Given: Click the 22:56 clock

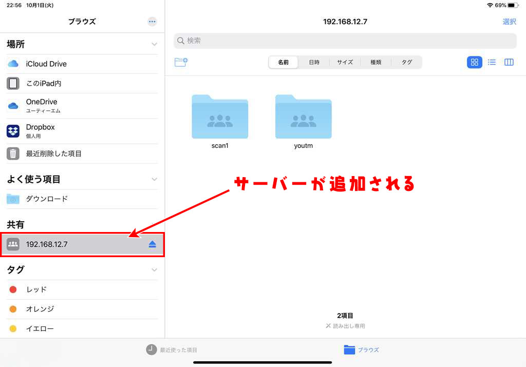Looking at the screenshot, I should [14, 5].
